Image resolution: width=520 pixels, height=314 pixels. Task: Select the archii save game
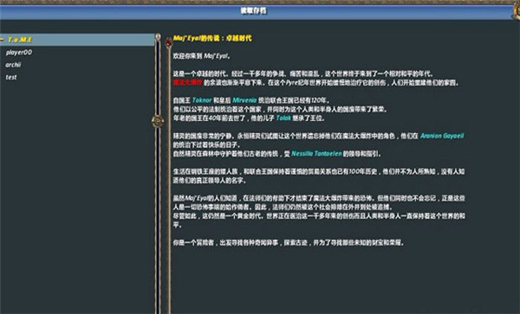(x=13, y=65)
